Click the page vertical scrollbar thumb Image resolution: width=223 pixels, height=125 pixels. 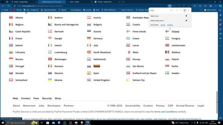[x=217, y=102]
